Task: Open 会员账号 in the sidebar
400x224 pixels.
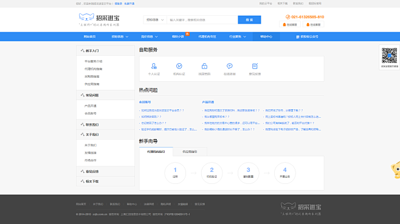Action: [x=91, y=114]
